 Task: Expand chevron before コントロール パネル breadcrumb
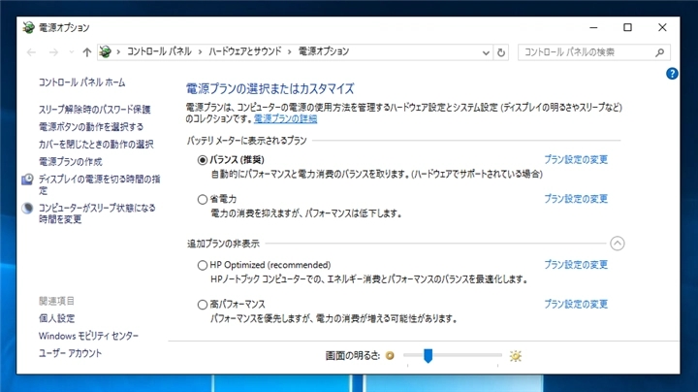click(118, 52)
